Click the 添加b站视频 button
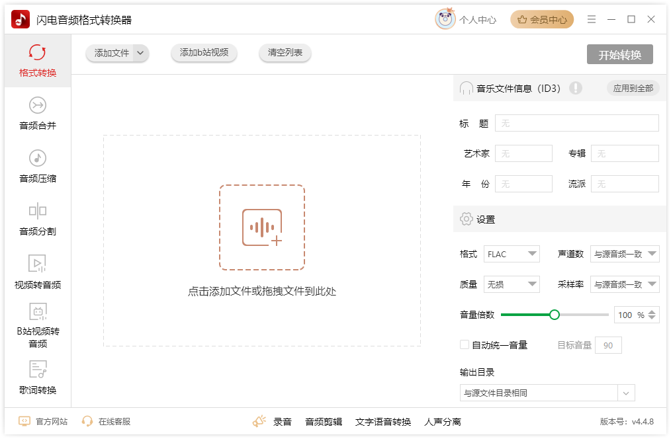 pyautogui.click(x=204, y=53)
